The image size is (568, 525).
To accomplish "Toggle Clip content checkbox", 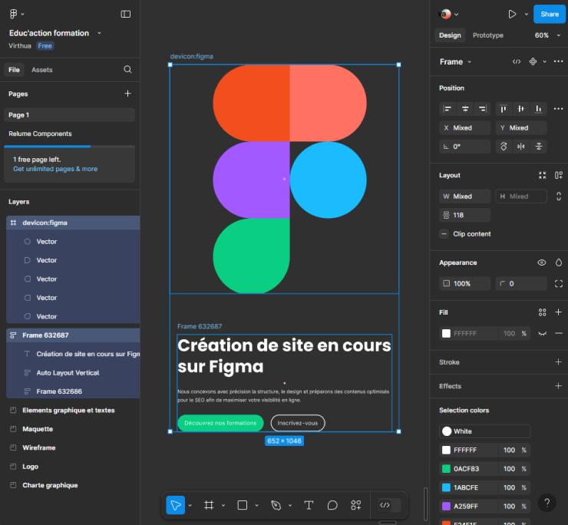I will coord(444,234).
